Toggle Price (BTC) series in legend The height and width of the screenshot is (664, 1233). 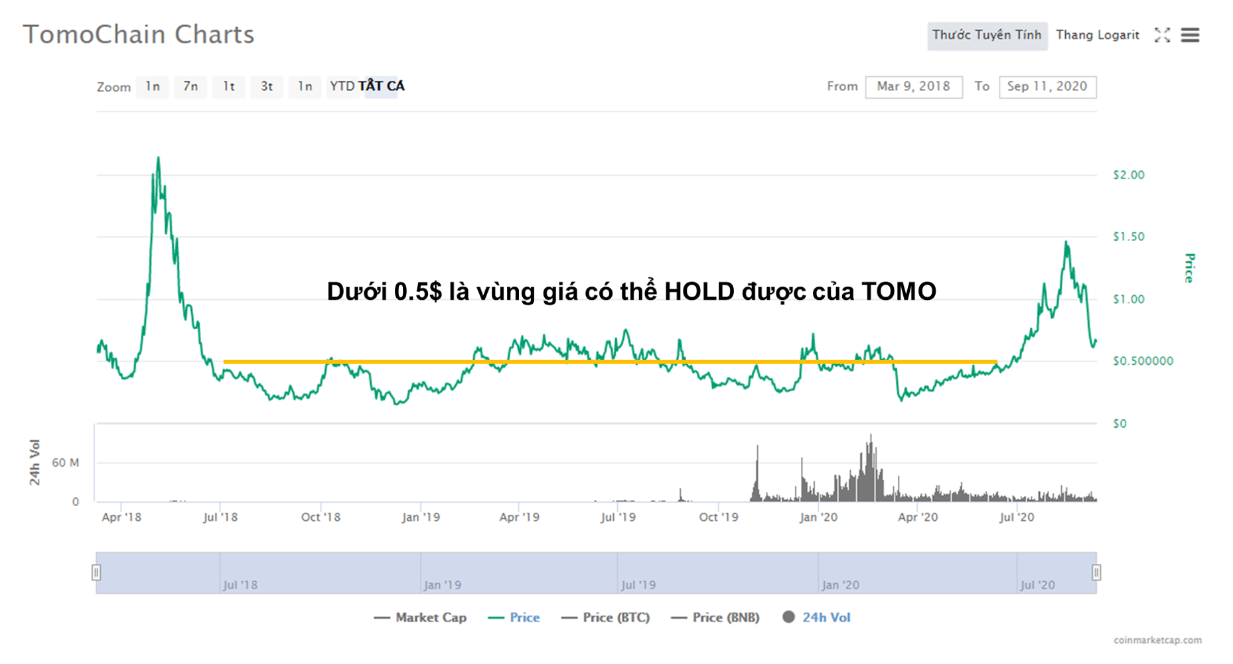605,618
